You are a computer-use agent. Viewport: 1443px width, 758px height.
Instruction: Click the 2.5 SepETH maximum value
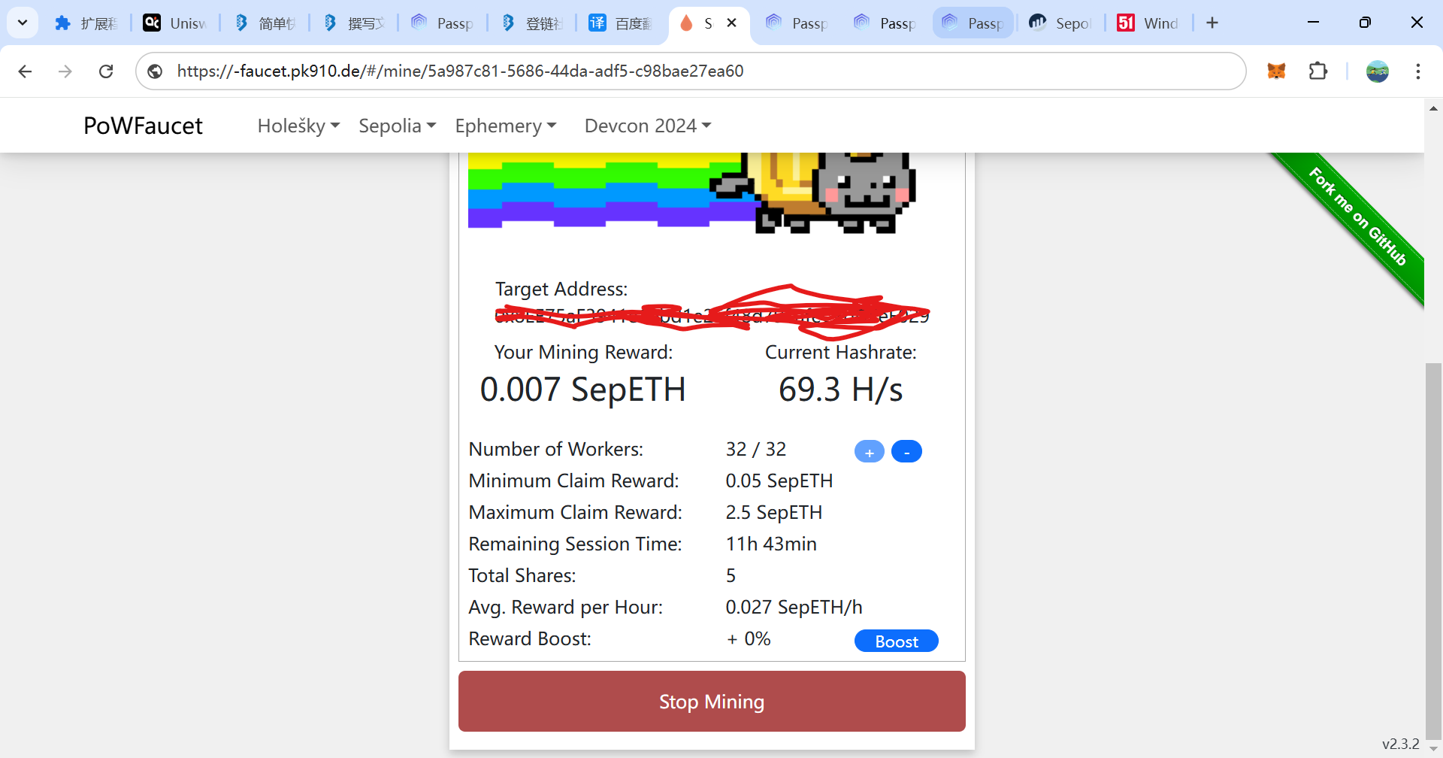click(773, 513)
